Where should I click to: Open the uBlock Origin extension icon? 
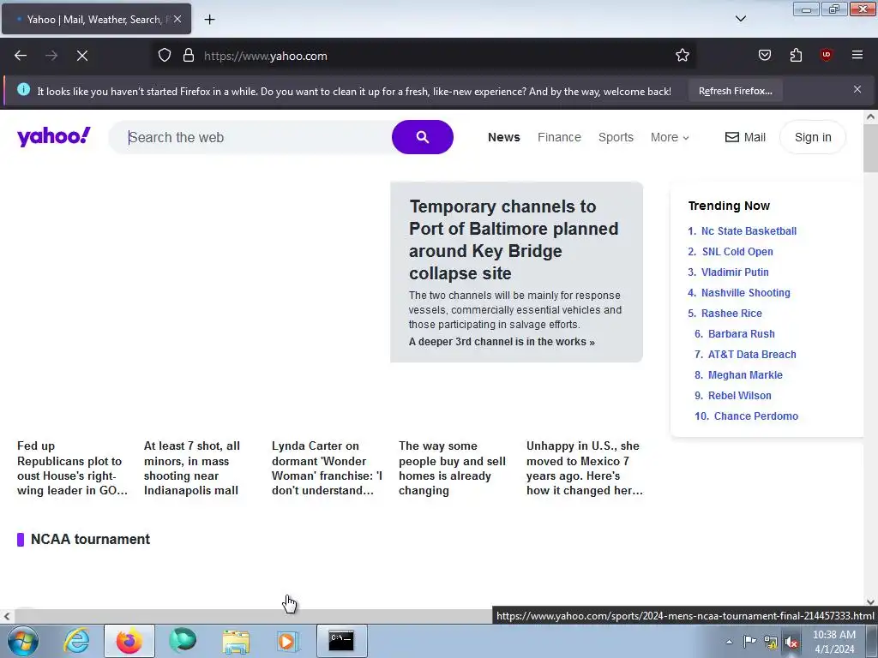(x=826, y=56)
